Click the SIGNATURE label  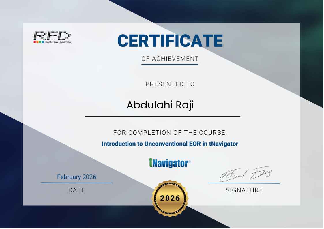pyautogui.click(x=244, y=190)
